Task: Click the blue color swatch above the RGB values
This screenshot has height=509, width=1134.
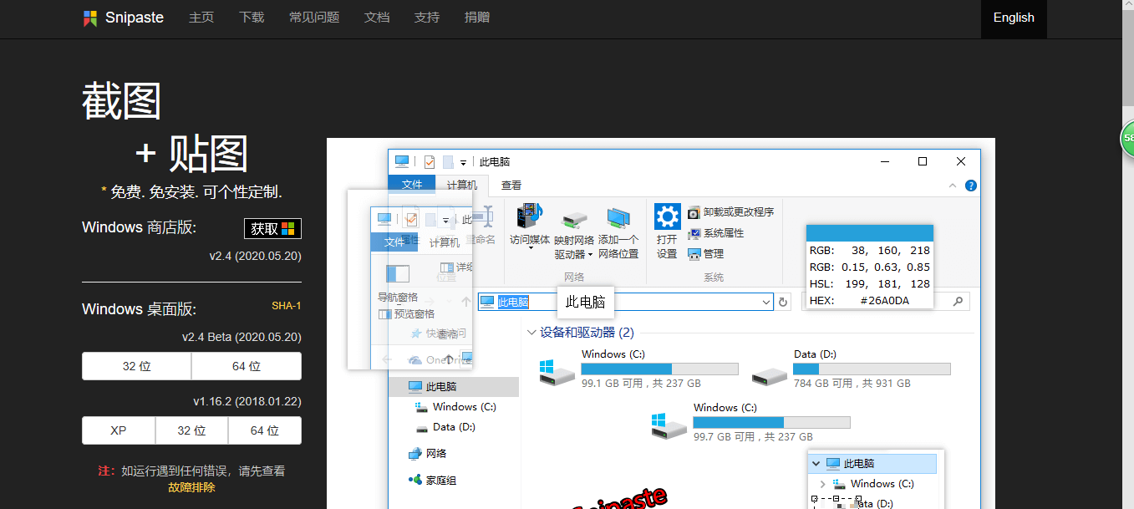Action: tap(869, 233)
